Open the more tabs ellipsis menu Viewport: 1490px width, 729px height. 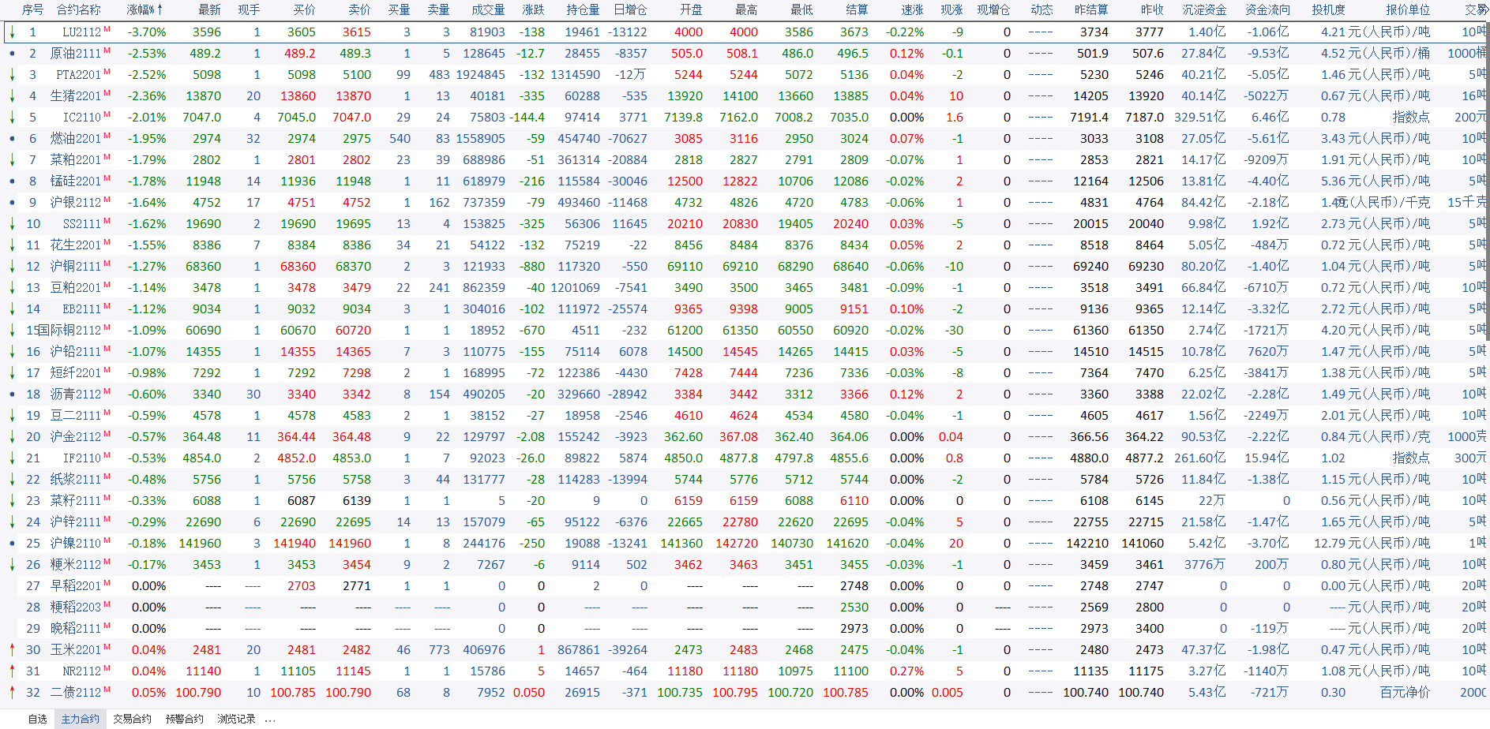pyautogui.click(x=270, y=720)
